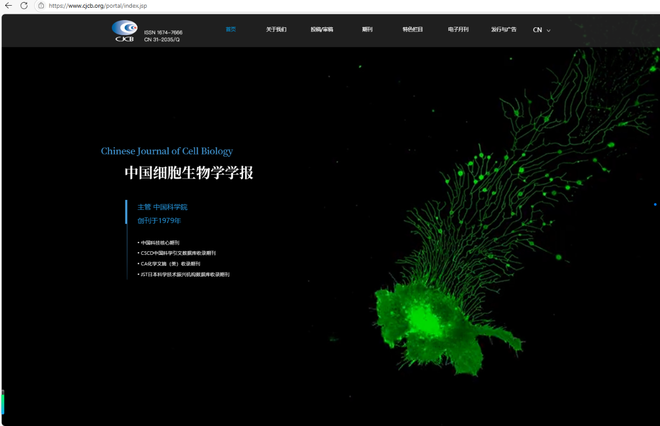660x426 pixels.
Task: Open the 电子月刊 section
Action: point(458,29)
